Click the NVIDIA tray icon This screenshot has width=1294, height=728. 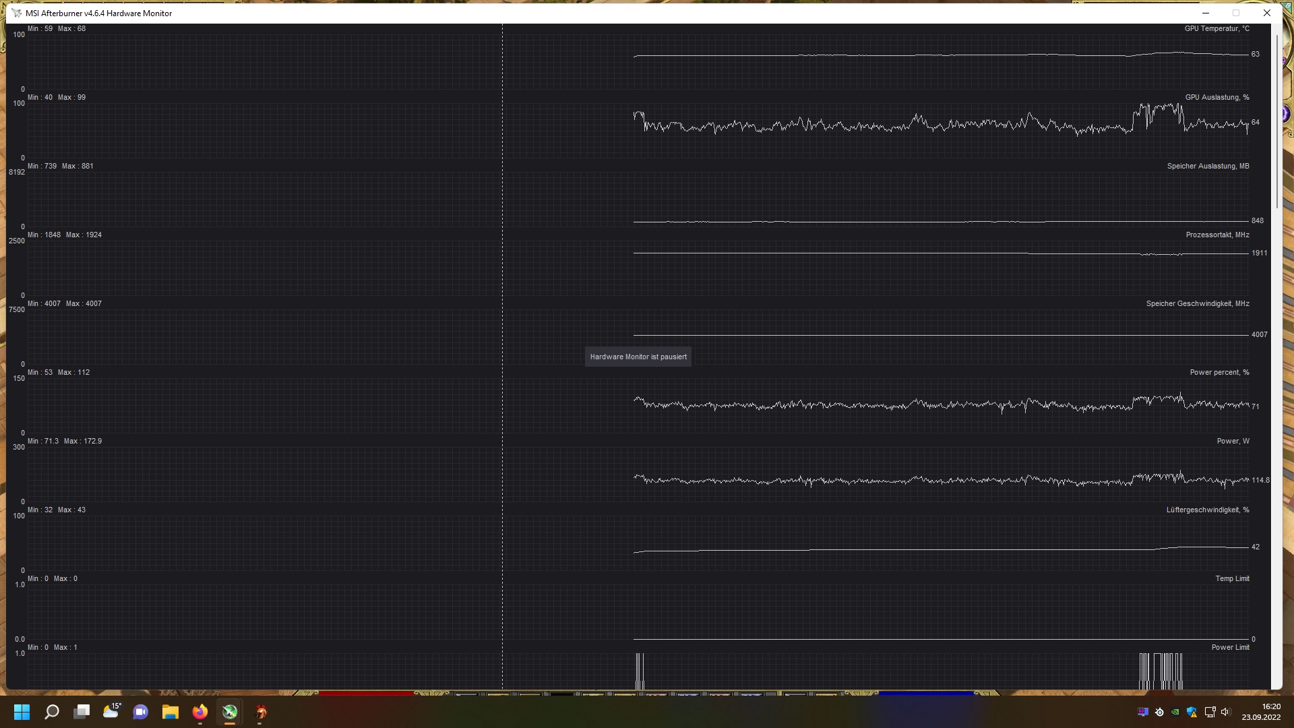(x=1175, y=712)
